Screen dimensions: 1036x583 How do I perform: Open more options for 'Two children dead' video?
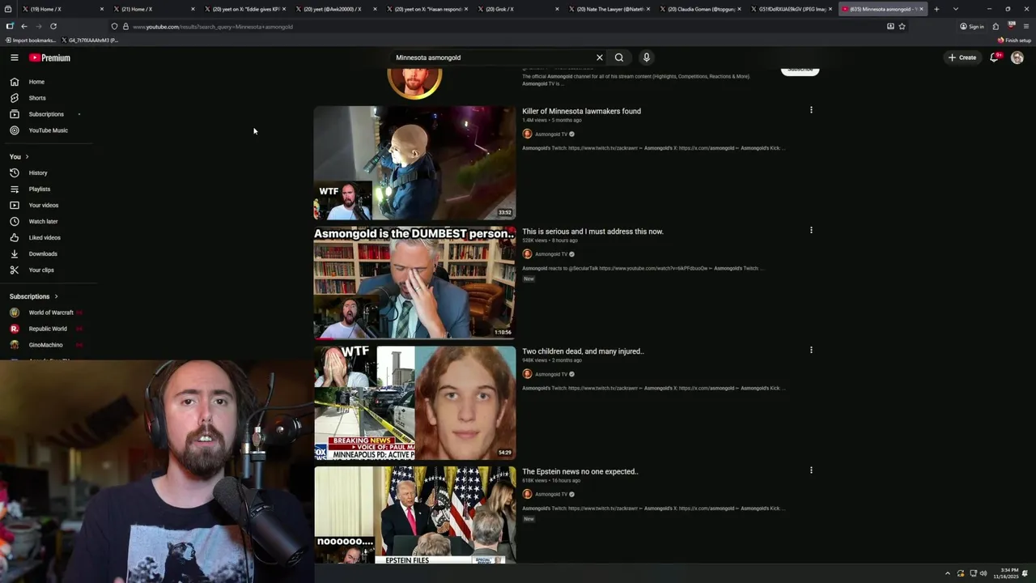pyautogui.click(x=811, y=350)
